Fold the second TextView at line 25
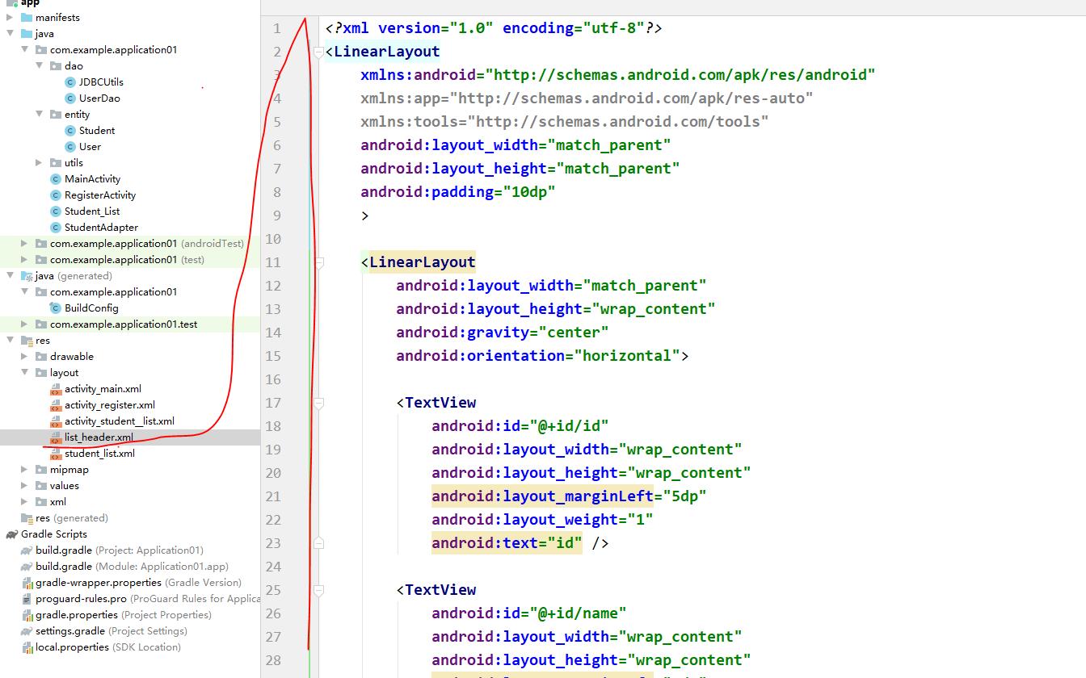 [318, 590]
